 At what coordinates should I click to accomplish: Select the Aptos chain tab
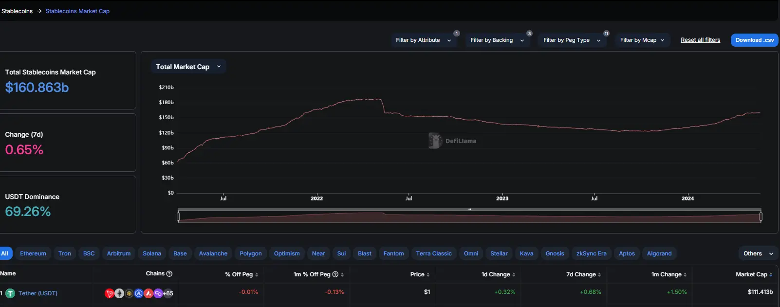point(627,253)
